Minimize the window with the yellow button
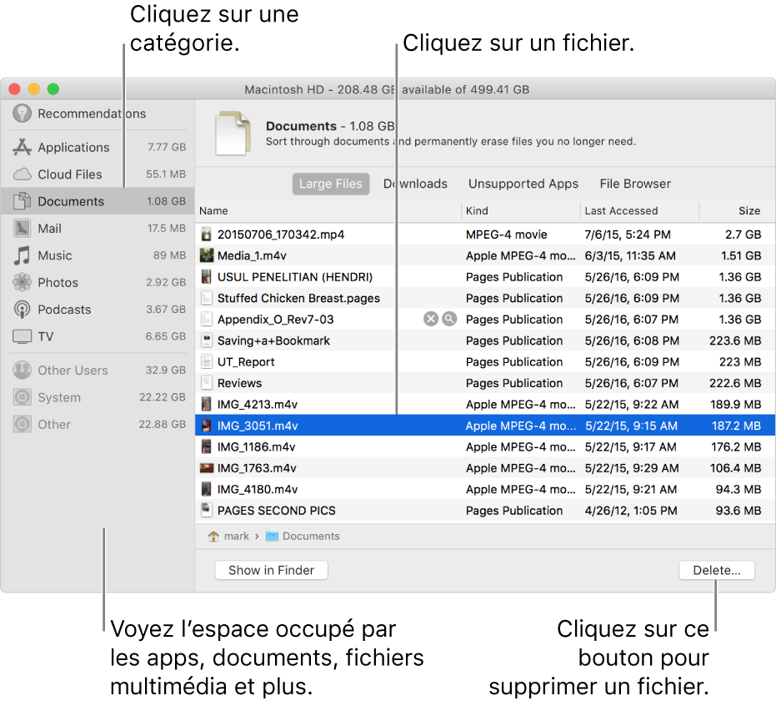 coord(33,89)
